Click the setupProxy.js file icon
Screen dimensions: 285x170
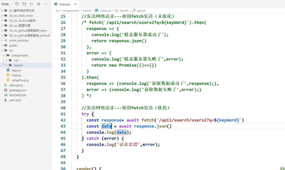(x=8, y=80)
